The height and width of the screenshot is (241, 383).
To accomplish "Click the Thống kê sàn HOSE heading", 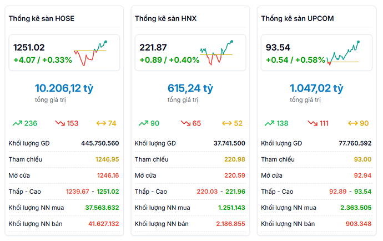I will click(x=42, y=19).
